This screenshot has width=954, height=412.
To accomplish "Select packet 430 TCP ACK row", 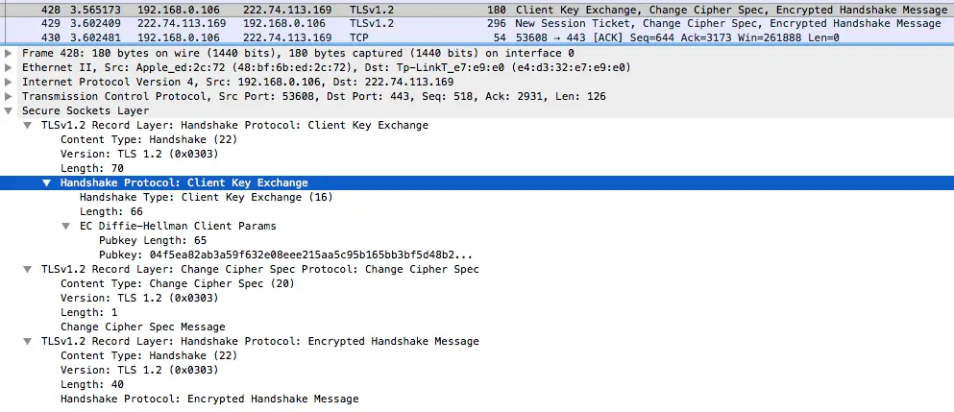I will 477,37.
